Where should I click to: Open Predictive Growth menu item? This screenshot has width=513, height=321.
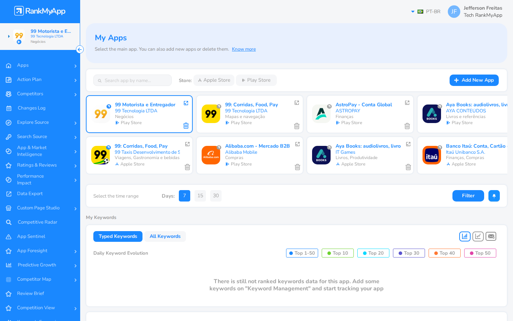(x=40, y=265)
